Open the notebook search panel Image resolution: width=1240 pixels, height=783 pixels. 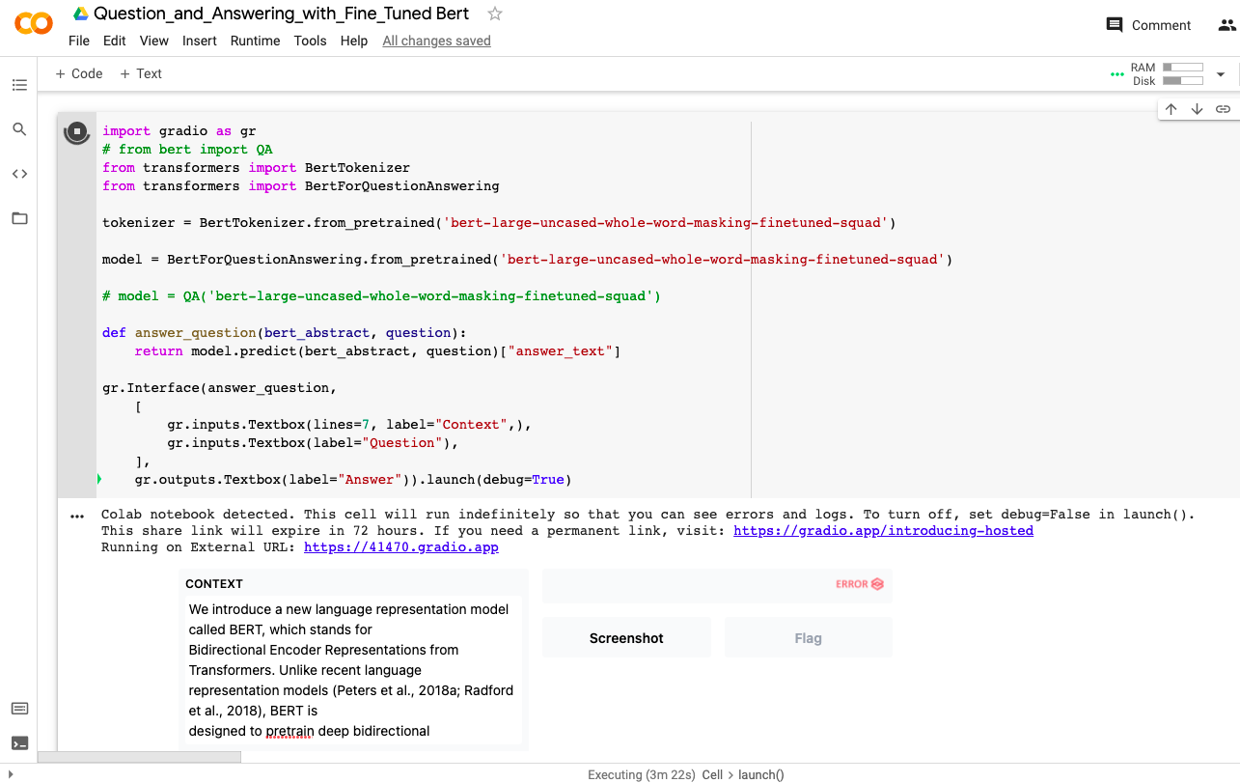(19, 129)
